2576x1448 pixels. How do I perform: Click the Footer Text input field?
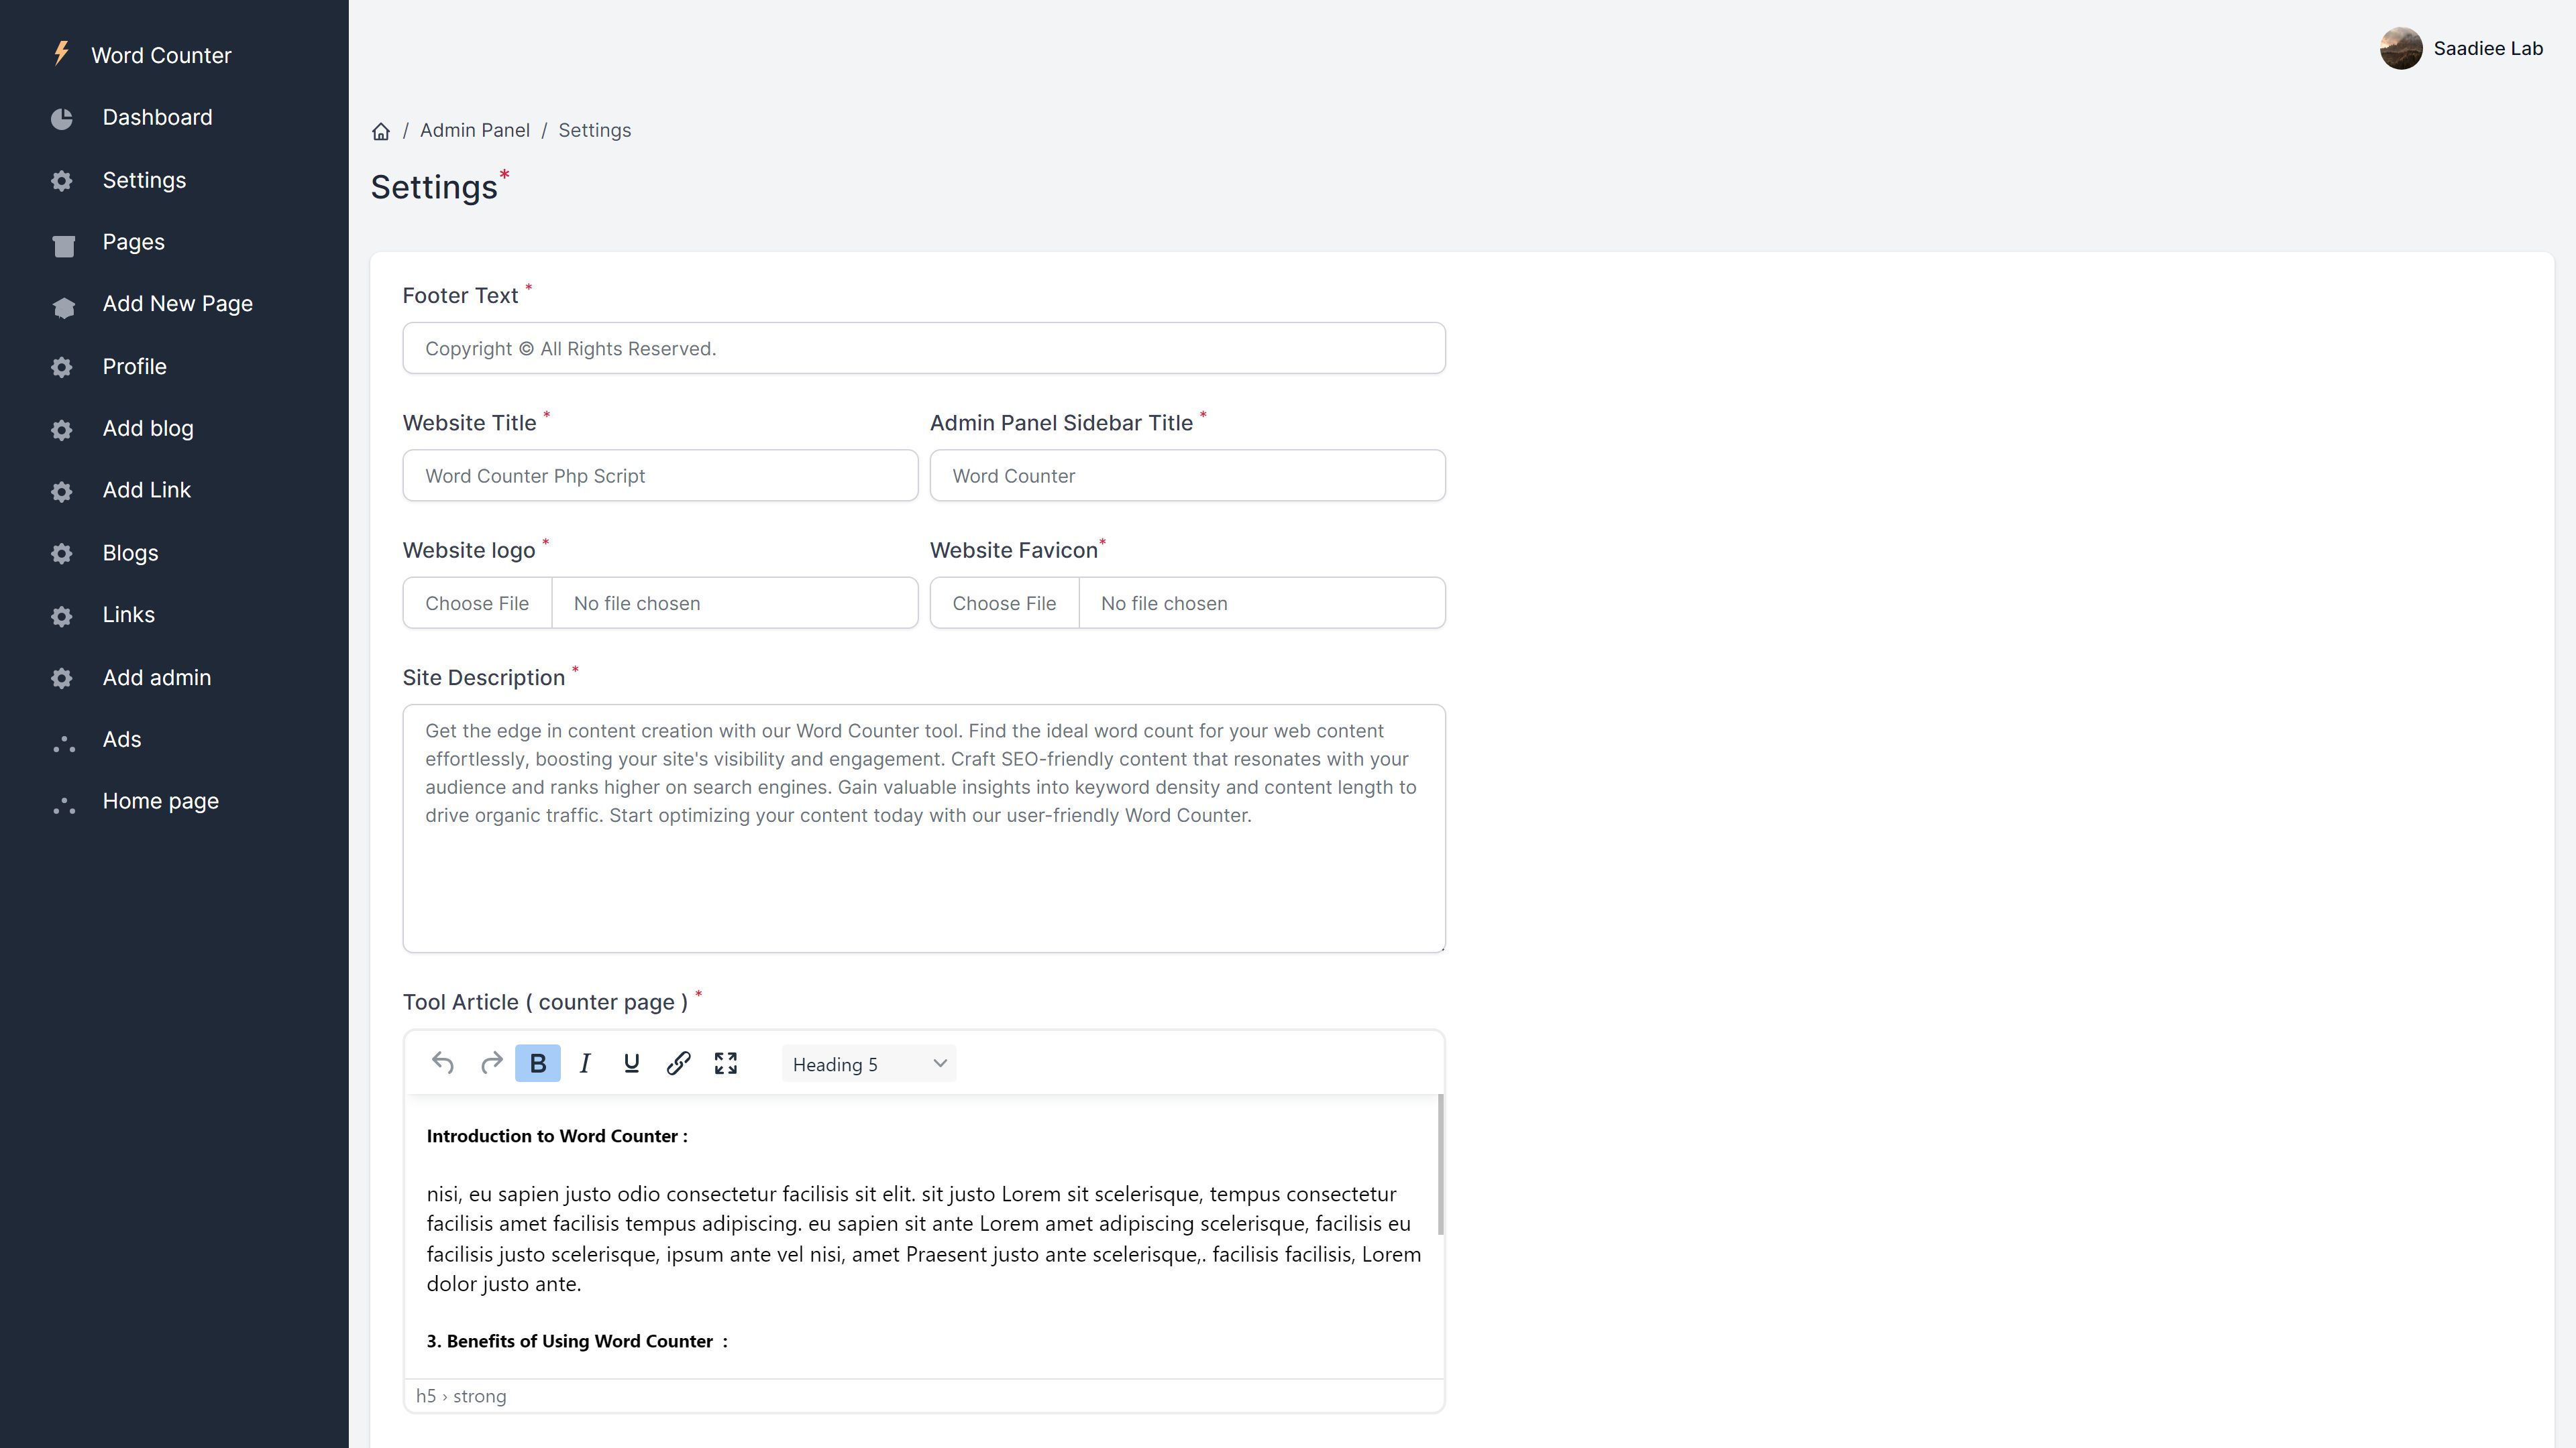click(x=923, y=349)
